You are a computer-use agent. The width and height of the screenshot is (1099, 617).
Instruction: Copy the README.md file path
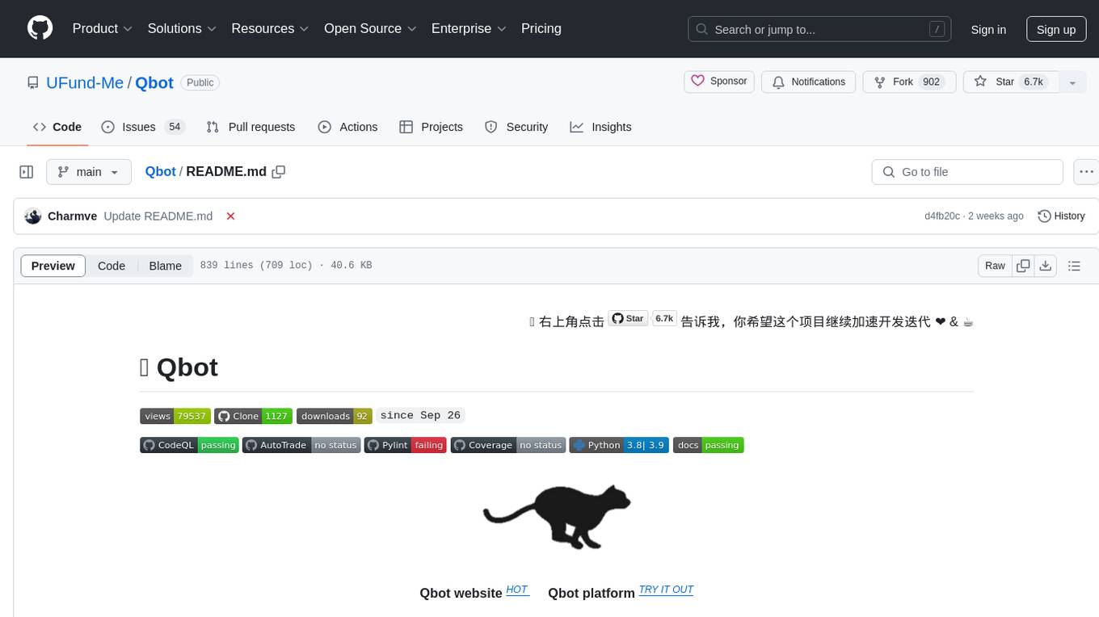click(x=279, y=171)
